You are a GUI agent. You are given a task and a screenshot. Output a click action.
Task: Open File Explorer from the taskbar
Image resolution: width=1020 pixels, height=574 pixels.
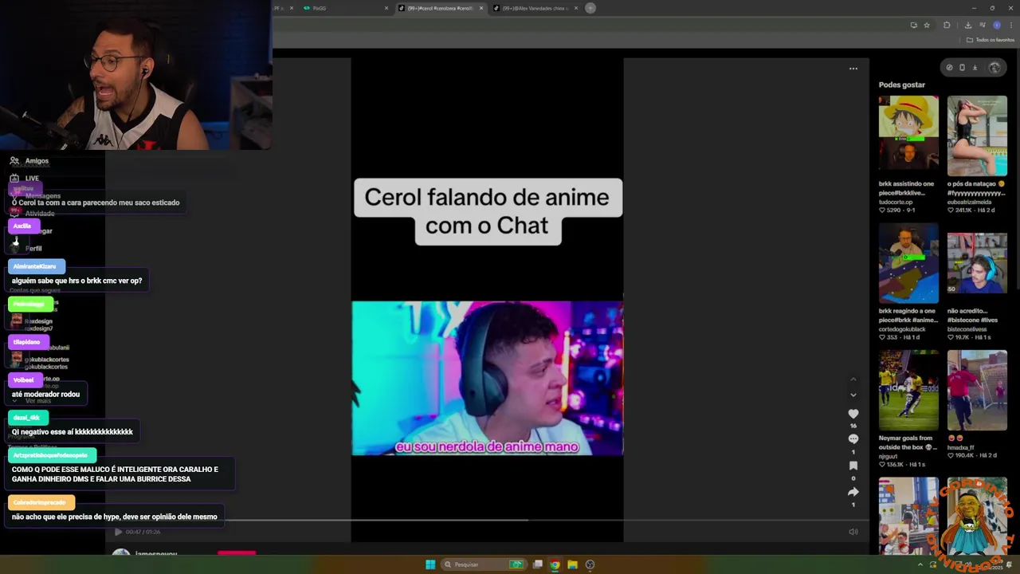click(x=572, y=564)
